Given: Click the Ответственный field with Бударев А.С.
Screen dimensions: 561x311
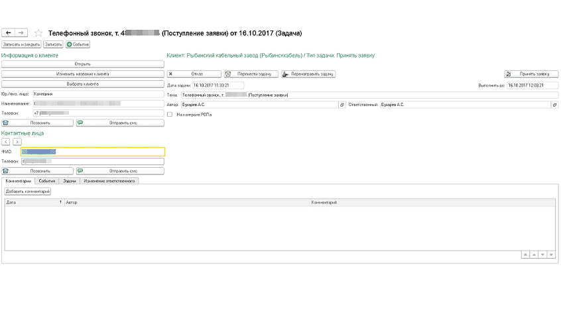Looking at the screenshot, I should tap(466, 105).
